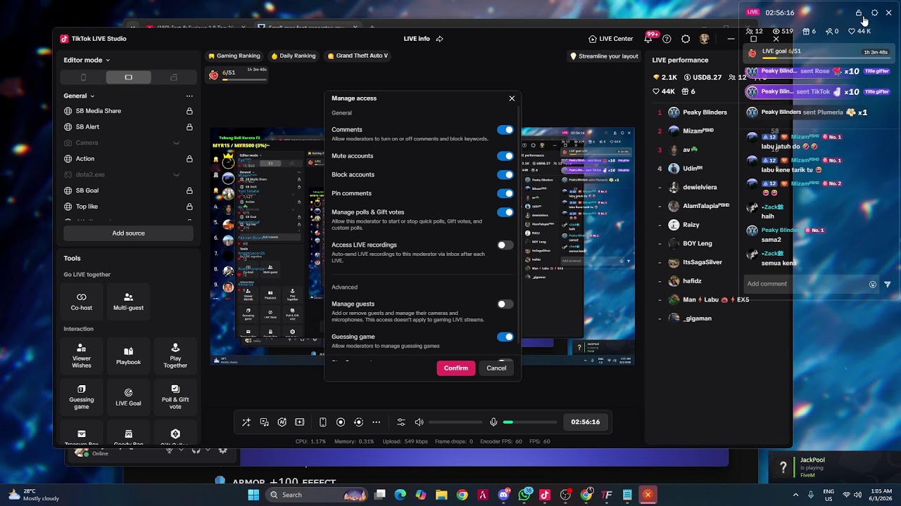The height and width of the screenshot is (506, 901).
Task: Expand Editor mode dropdown
Action: point(108,60)
